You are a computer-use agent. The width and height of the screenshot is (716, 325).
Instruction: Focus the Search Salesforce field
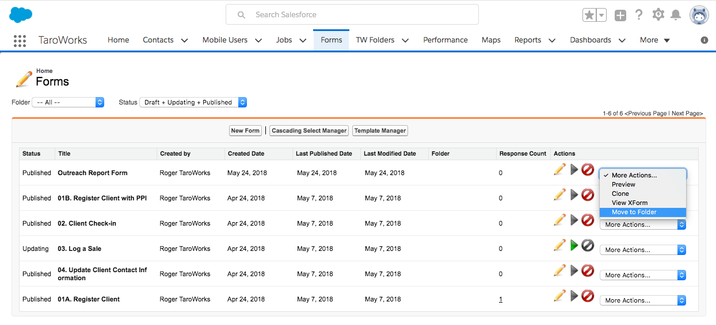click(352, 15)
